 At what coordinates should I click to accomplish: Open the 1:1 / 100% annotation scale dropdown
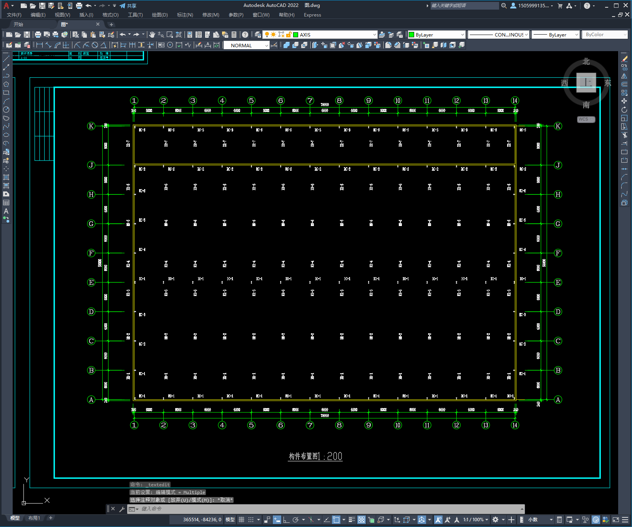point(476,520)
